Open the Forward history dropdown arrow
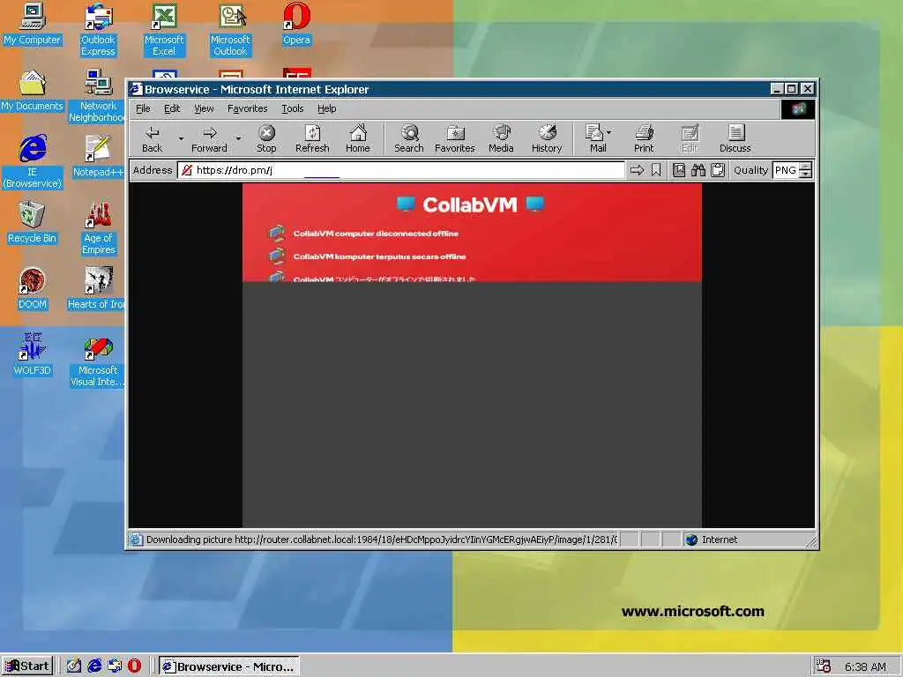 (238, 138)
